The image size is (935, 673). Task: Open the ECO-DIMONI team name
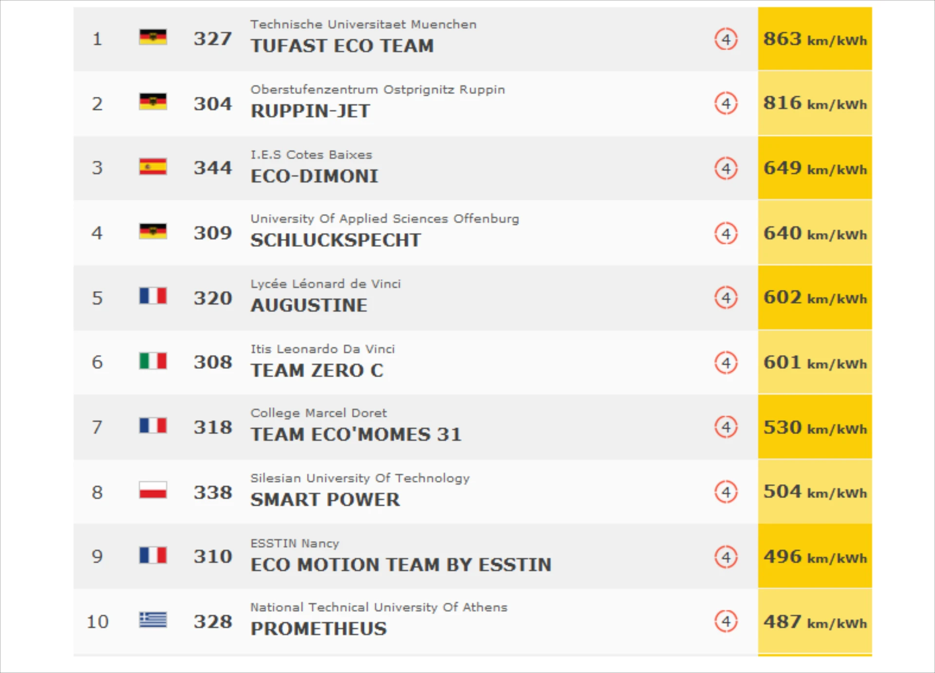click(x=314, y=176)
